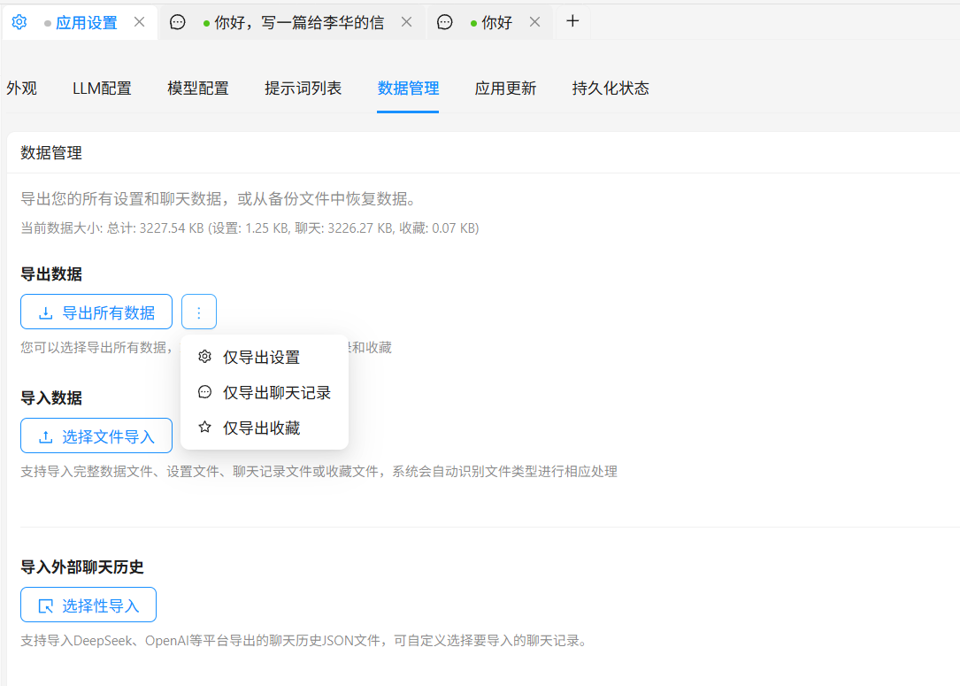Close the 应用设置 tab
Screen dimensions: 960x686
point(139,22)
